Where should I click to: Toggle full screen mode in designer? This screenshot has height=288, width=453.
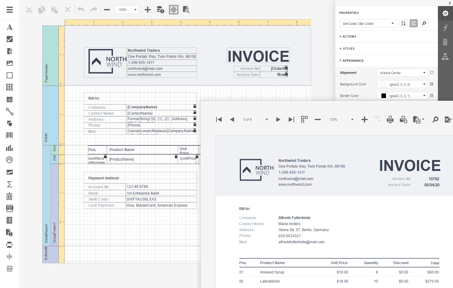[173, 10]
